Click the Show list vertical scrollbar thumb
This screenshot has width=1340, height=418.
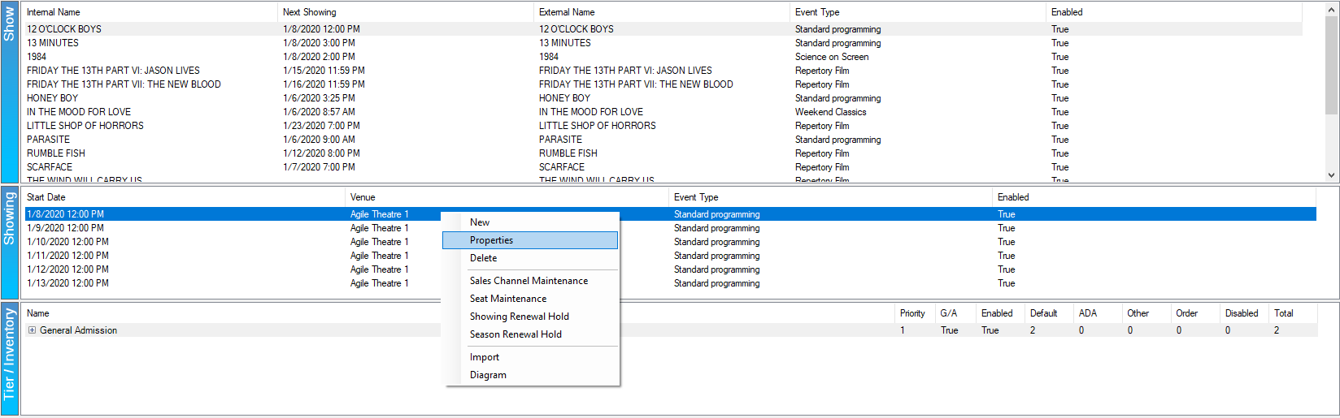click(1331, 65)
